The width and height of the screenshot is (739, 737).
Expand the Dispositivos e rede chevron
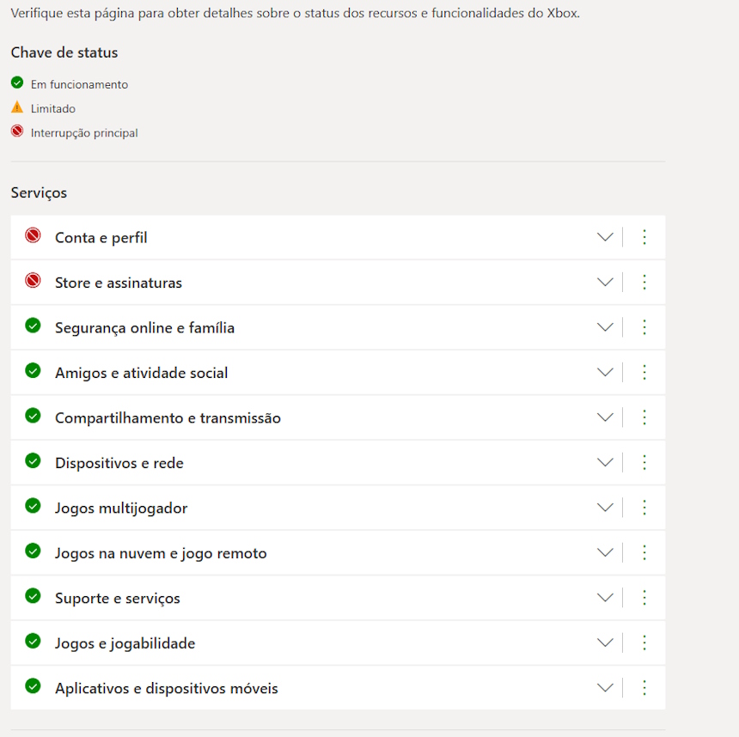coord(605,462)
